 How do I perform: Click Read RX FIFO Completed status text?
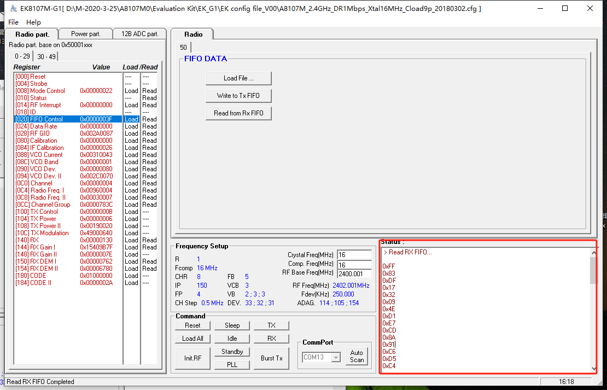40,381
